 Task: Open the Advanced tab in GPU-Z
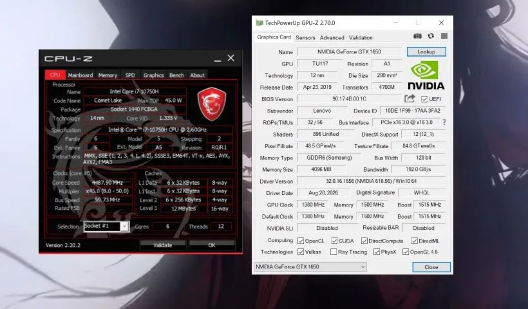tap(332, 38)
